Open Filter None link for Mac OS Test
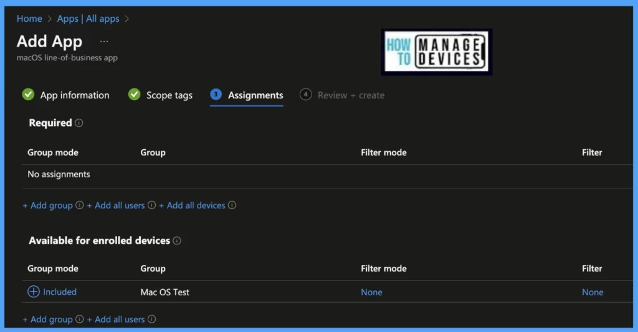638x332 pixels. tap(593, 292)
